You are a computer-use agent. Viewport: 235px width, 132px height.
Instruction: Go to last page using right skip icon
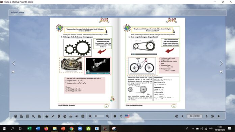(x=221, y=72)
